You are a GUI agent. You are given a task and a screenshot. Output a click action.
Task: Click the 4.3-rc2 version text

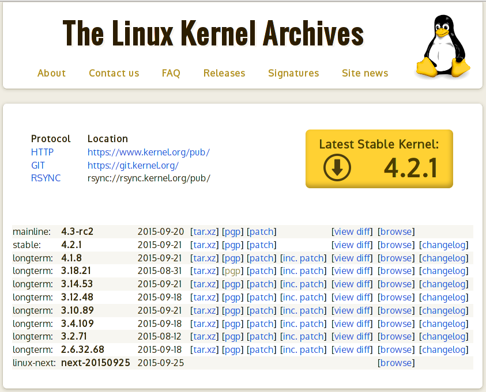tap(77, 231)
